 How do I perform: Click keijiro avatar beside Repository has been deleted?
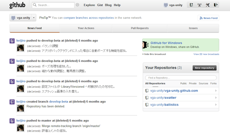coord(20,108)
